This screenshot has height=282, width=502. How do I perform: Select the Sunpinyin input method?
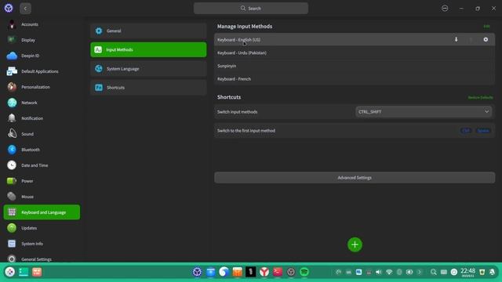coord(355,66)
